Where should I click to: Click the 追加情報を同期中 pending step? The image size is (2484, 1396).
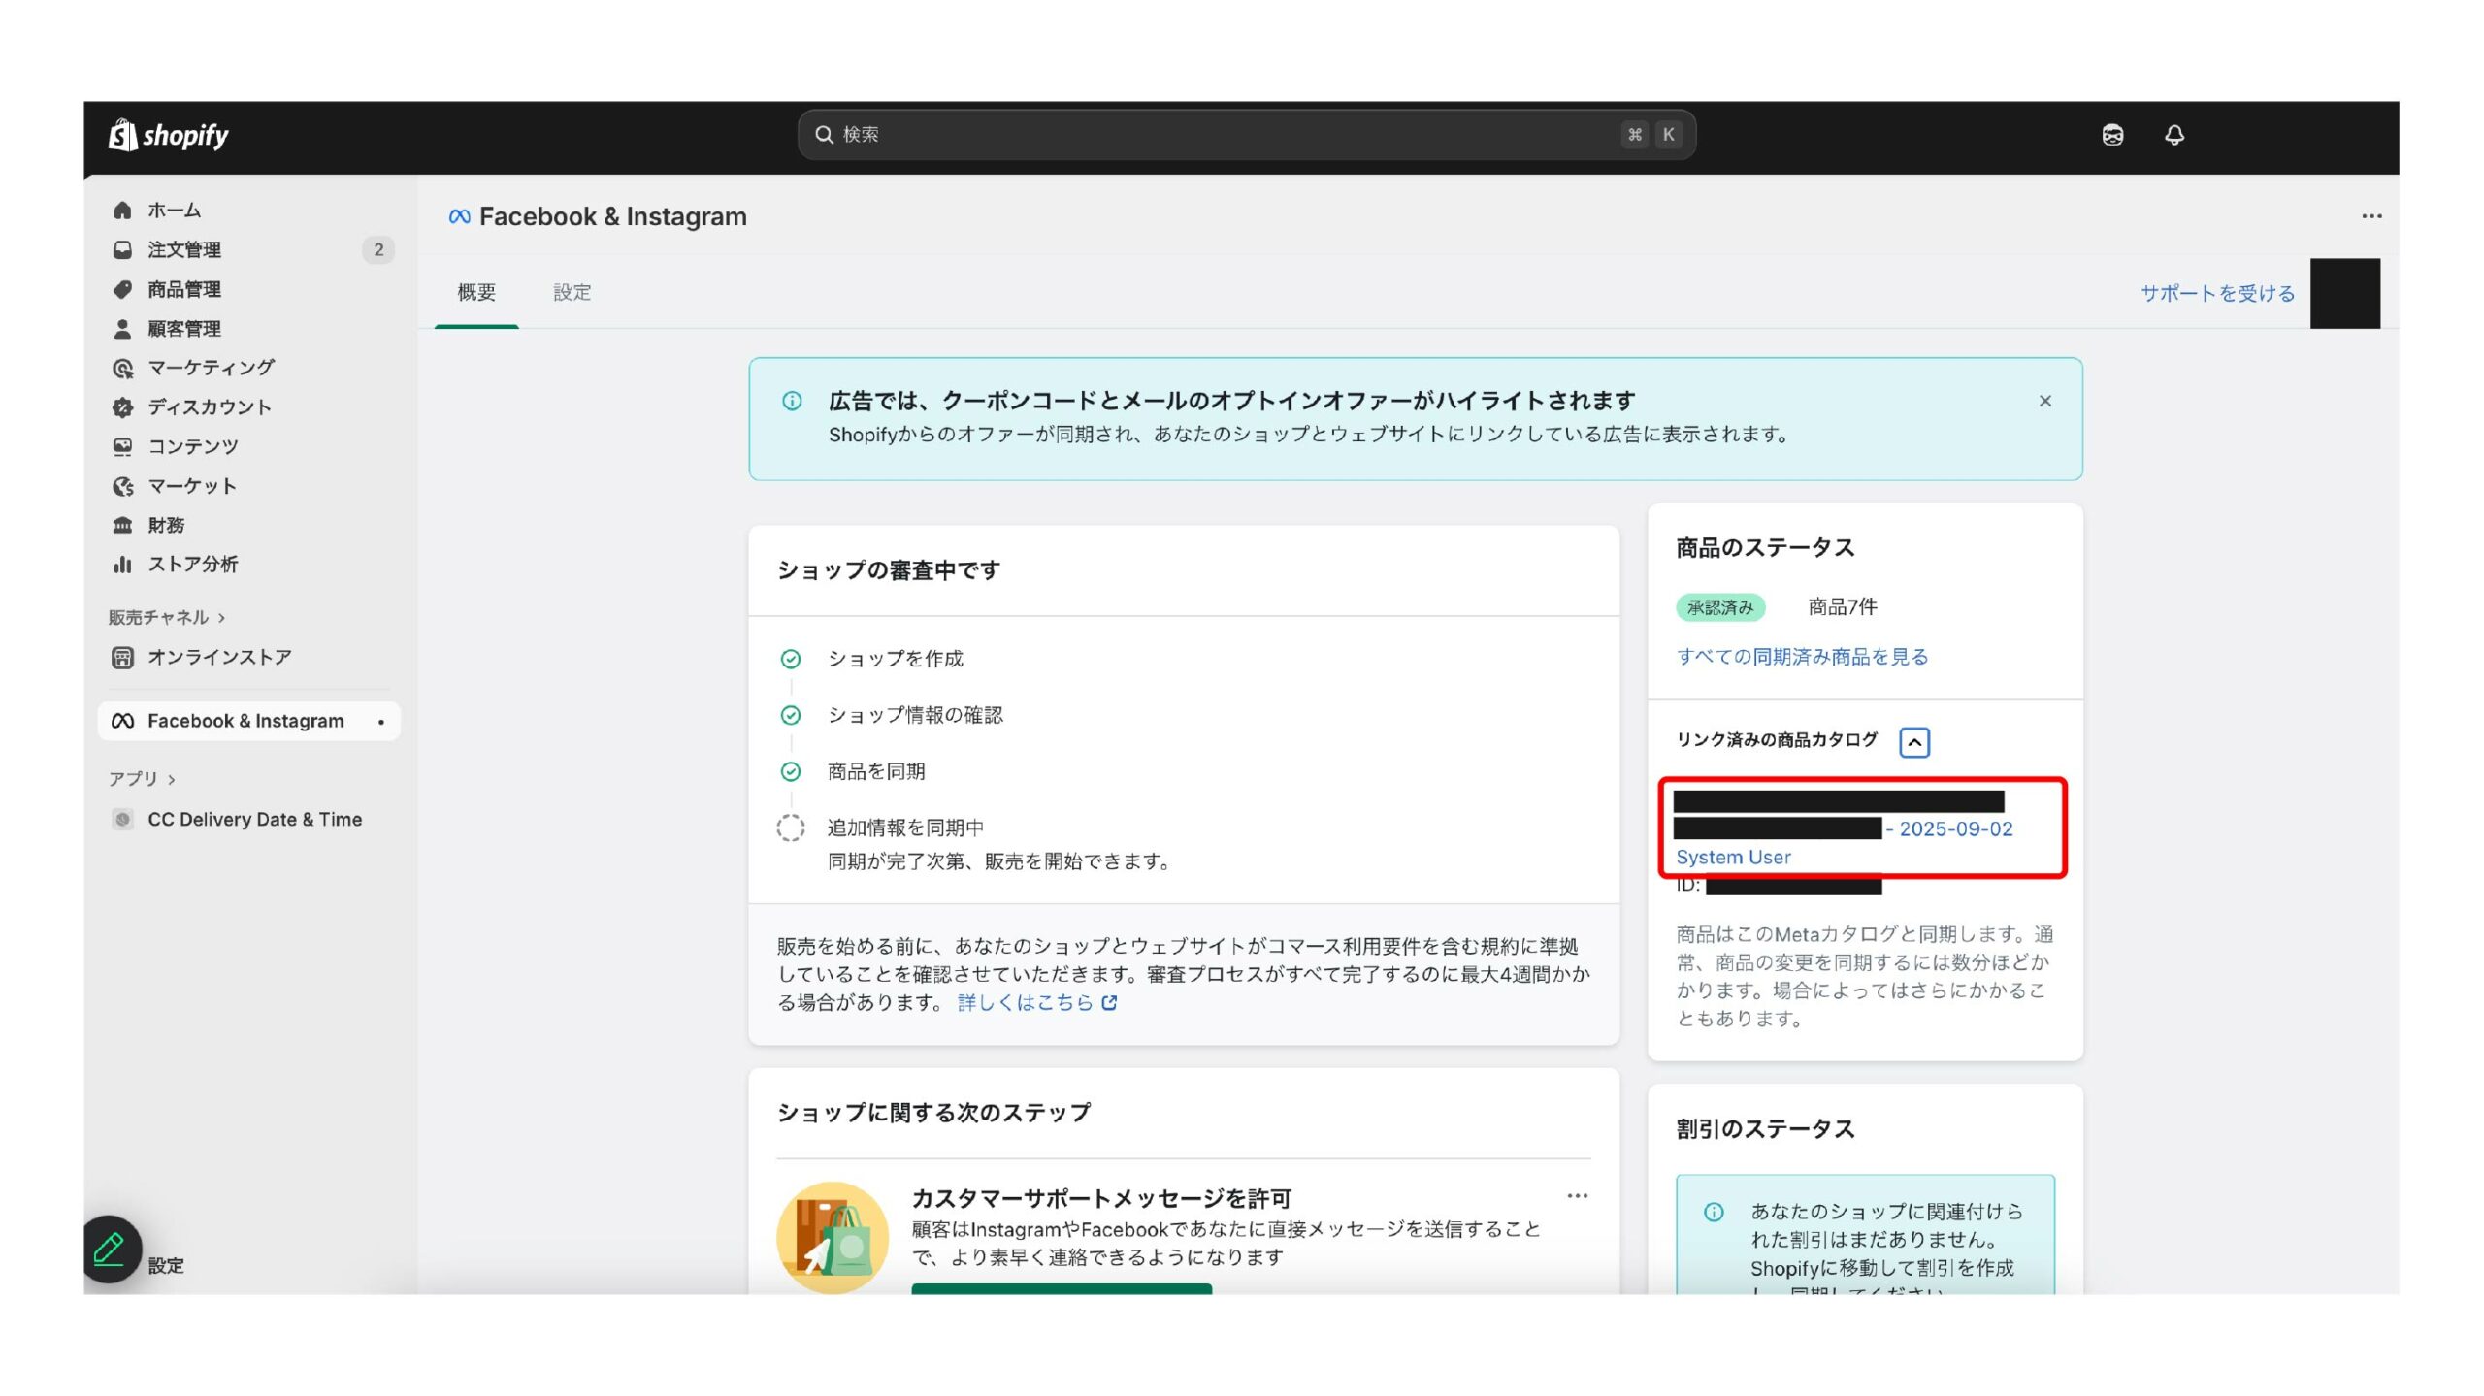coord(904,828)
